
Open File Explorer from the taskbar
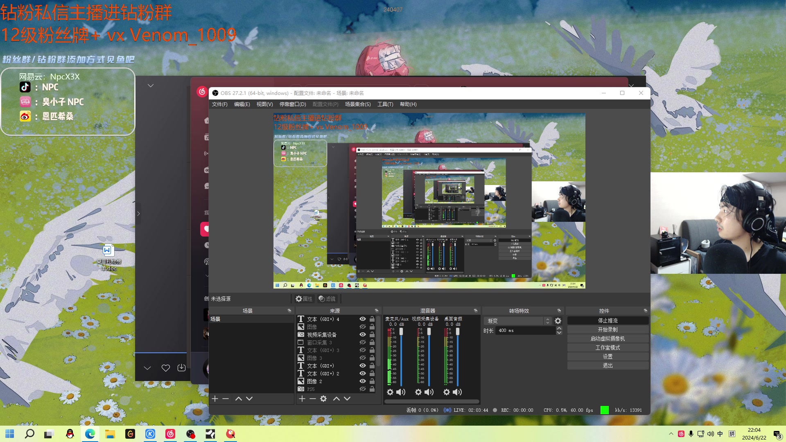[x=110, y=434]
